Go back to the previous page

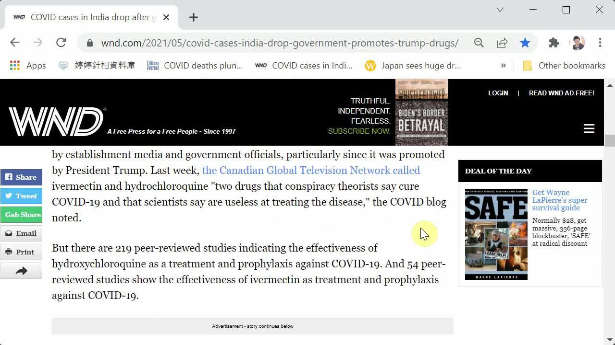[x=15, y=43]
